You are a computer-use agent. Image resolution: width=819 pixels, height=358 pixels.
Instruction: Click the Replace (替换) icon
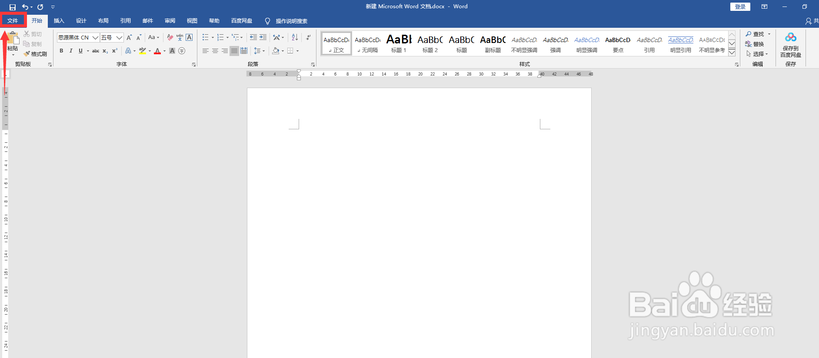coord(749,44)
